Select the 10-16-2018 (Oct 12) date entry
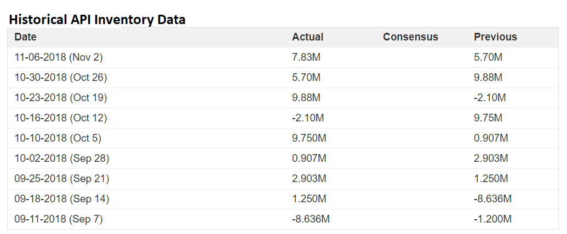The image size is (567, 234). point(61,118)
